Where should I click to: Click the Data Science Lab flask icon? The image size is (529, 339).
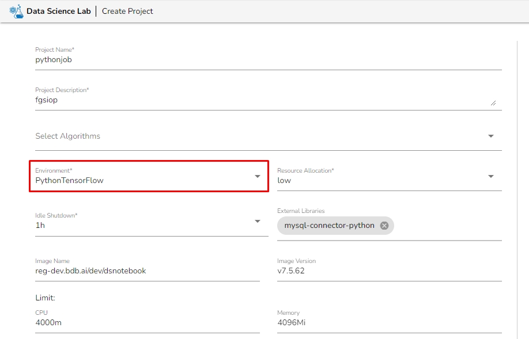tap(16, 11)
